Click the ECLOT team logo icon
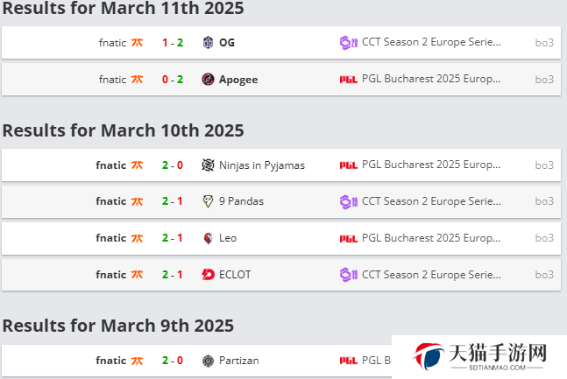This screenshot has width=567, height=379. tap(208, 275)
